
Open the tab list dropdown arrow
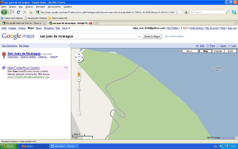(237, 23)
